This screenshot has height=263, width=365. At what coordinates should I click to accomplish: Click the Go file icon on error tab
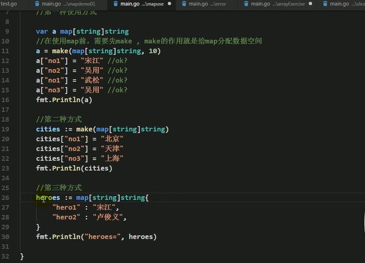tap(184, 4)
